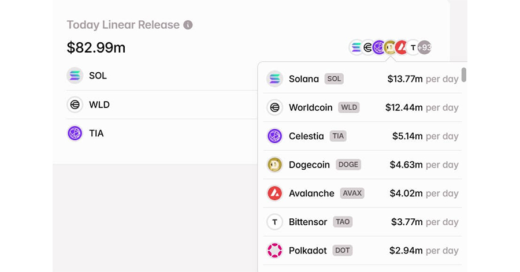This screenshot has width=520, height=272.
Task: Click the Solana logo in the dropdown list
Action: (x=274, y=79)
